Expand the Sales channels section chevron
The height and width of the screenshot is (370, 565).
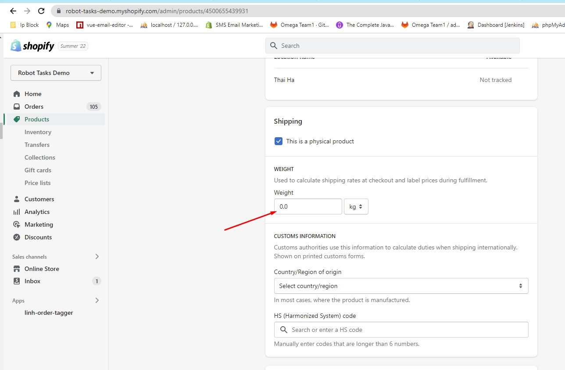coord(97,256)
